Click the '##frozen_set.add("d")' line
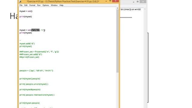192x108 pixels. pyautogui.click(x=31, y=54)
